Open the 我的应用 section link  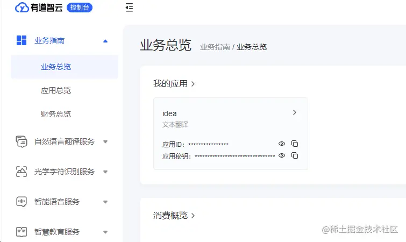tap(174, 83)
